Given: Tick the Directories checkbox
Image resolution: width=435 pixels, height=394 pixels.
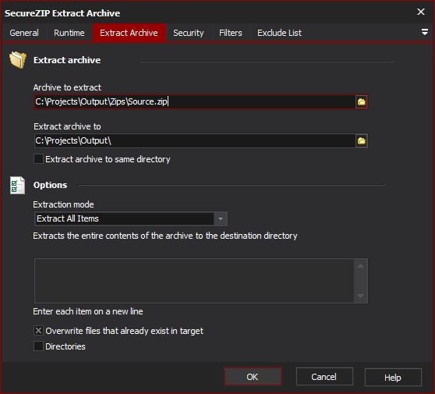Looking at the screenshot, I should [38, 346].
